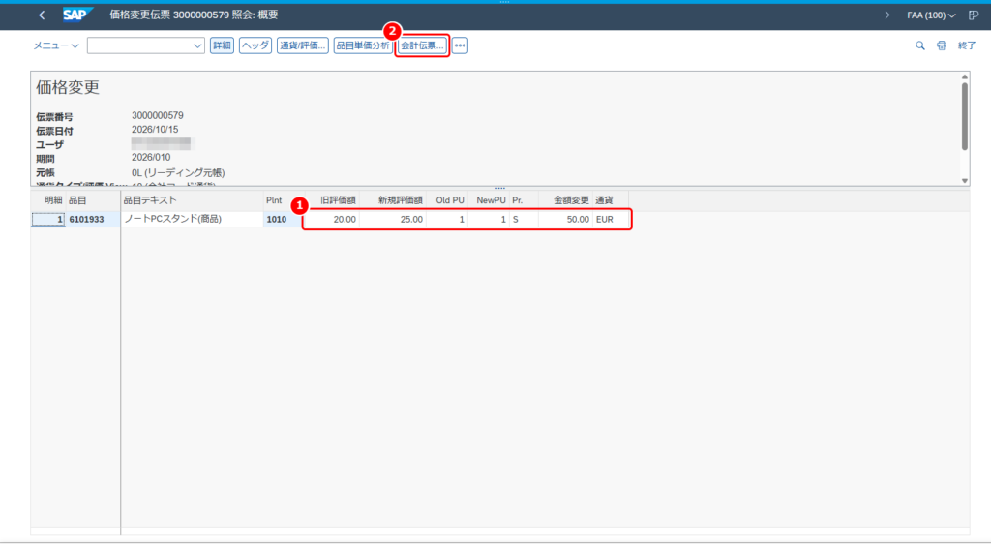This screenshot has width=991, height=545.
Task: Click the 新規評価額 column header
Action: pyautogui.click(x=393, y=199)
